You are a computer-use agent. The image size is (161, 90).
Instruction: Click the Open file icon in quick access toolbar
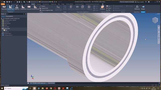click(7, 2)
